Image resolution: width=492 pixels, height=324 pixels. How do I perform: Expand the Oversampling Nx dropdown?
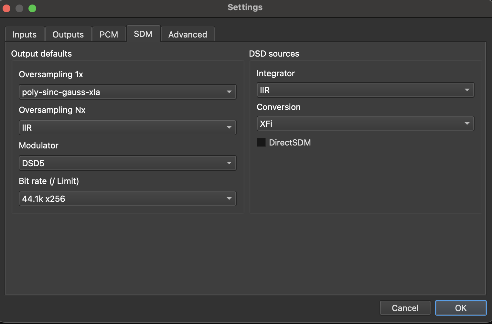point(127,128)
